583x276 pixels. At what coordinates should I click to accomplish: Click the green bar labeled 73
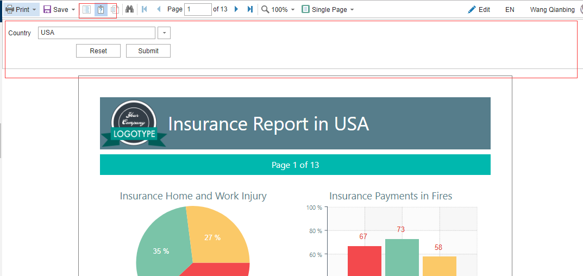point(402,258)
